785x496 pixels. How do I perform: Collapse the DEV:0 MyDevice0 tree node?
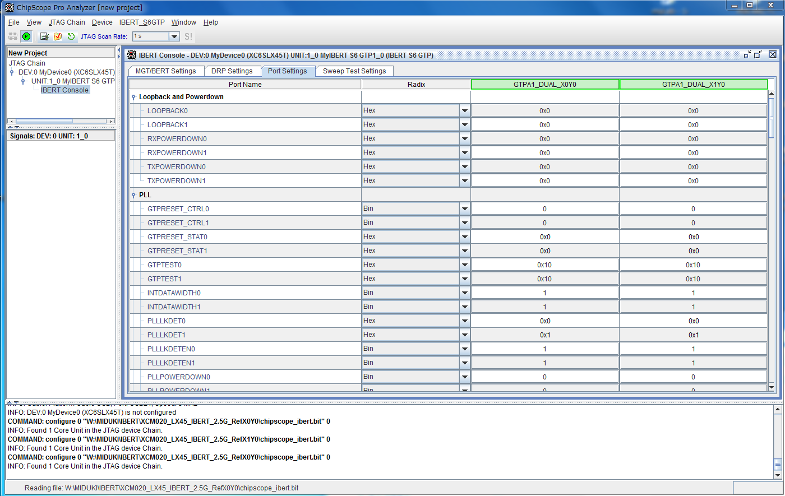12,72
